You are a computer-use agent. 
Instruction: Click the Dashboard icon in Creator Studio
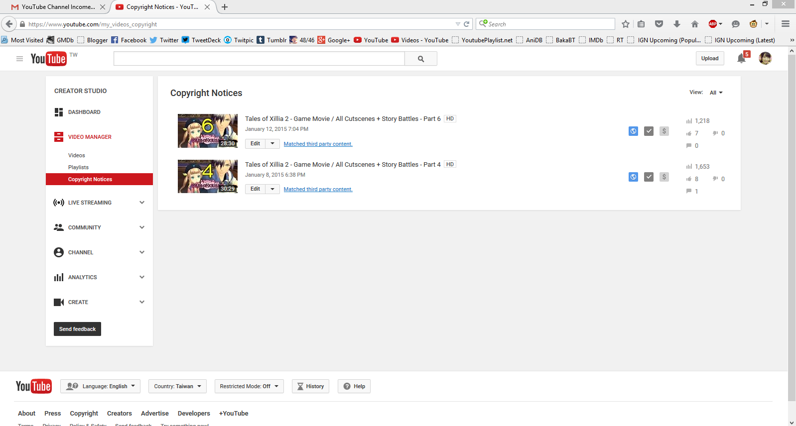(59, 112)
